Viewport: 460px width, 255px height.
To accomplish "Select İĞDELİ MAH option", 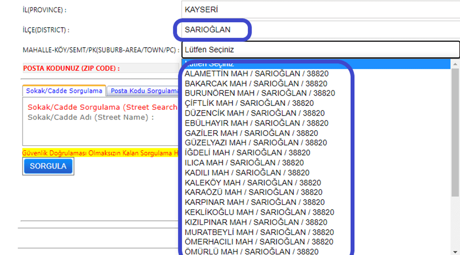I will coord(247,153).
